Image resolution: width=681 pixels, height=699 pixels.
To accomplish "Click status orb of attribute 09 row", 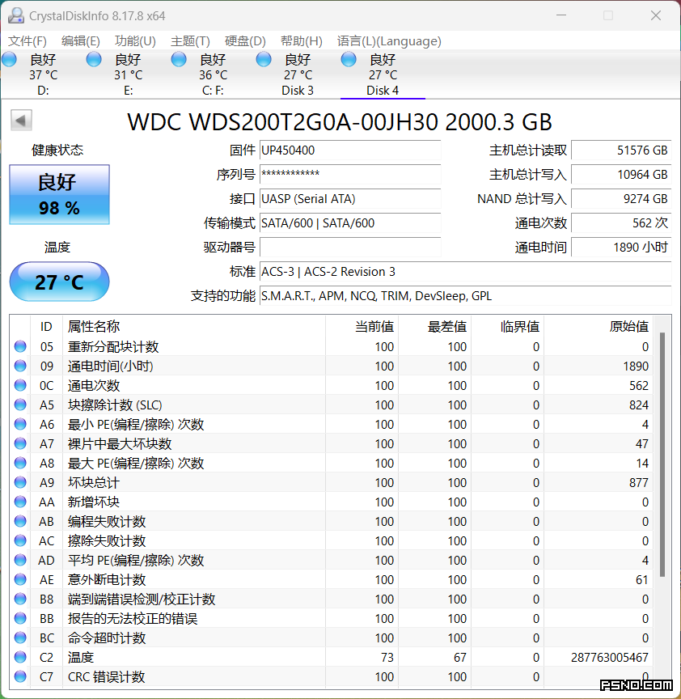I will (x=20, y=366).
